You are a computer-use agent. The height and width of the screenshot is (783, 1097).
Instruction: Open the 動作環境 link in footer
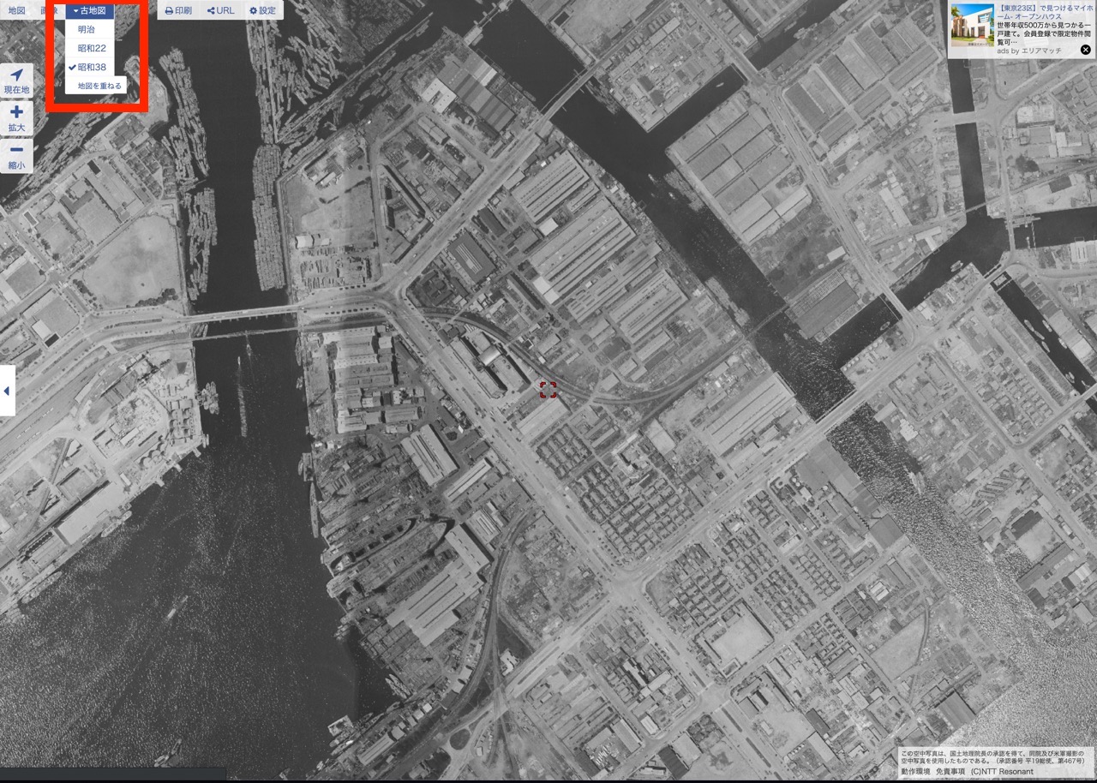915,772
